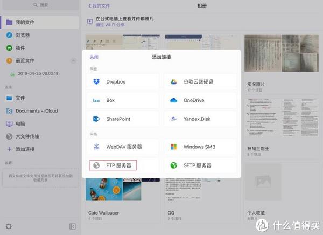
Task: Click the Dropbox logo icon
Action: 96,82
